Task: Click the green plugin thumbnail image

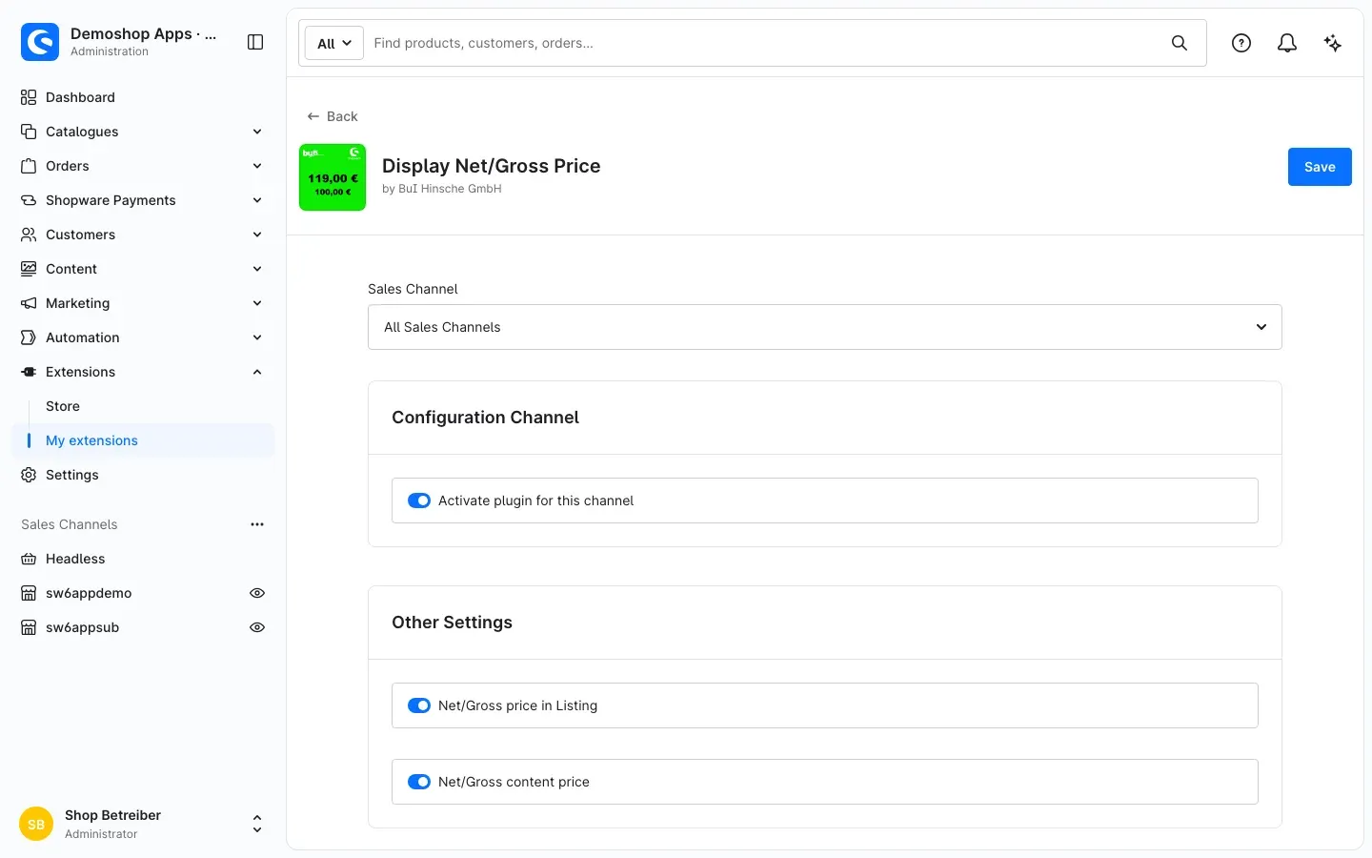Action: 333,177
